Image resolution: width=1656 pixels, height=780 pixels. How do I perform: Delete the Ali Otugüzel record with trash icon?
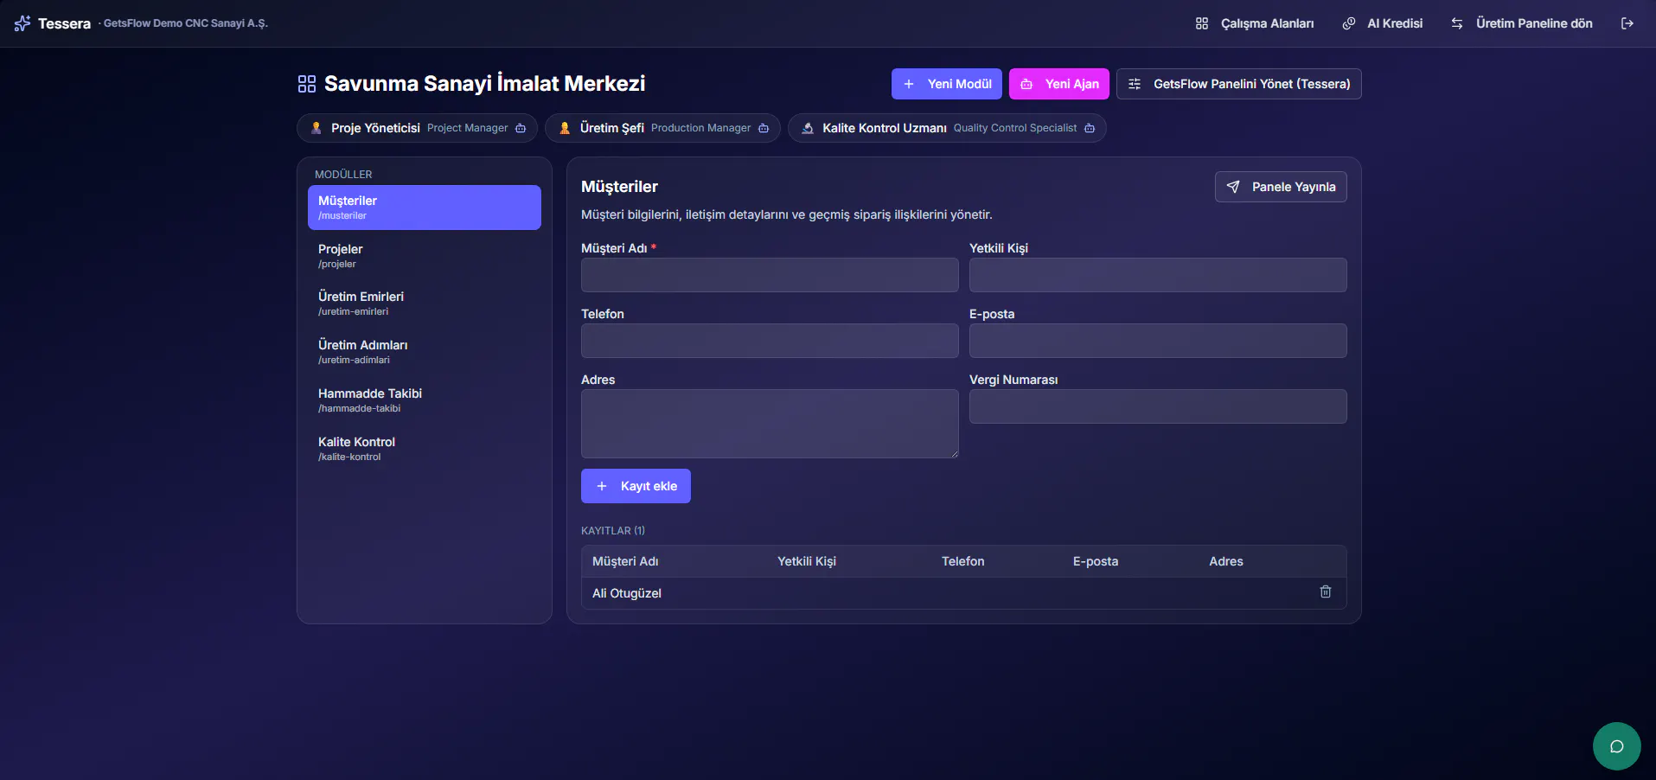(1326, 591)
